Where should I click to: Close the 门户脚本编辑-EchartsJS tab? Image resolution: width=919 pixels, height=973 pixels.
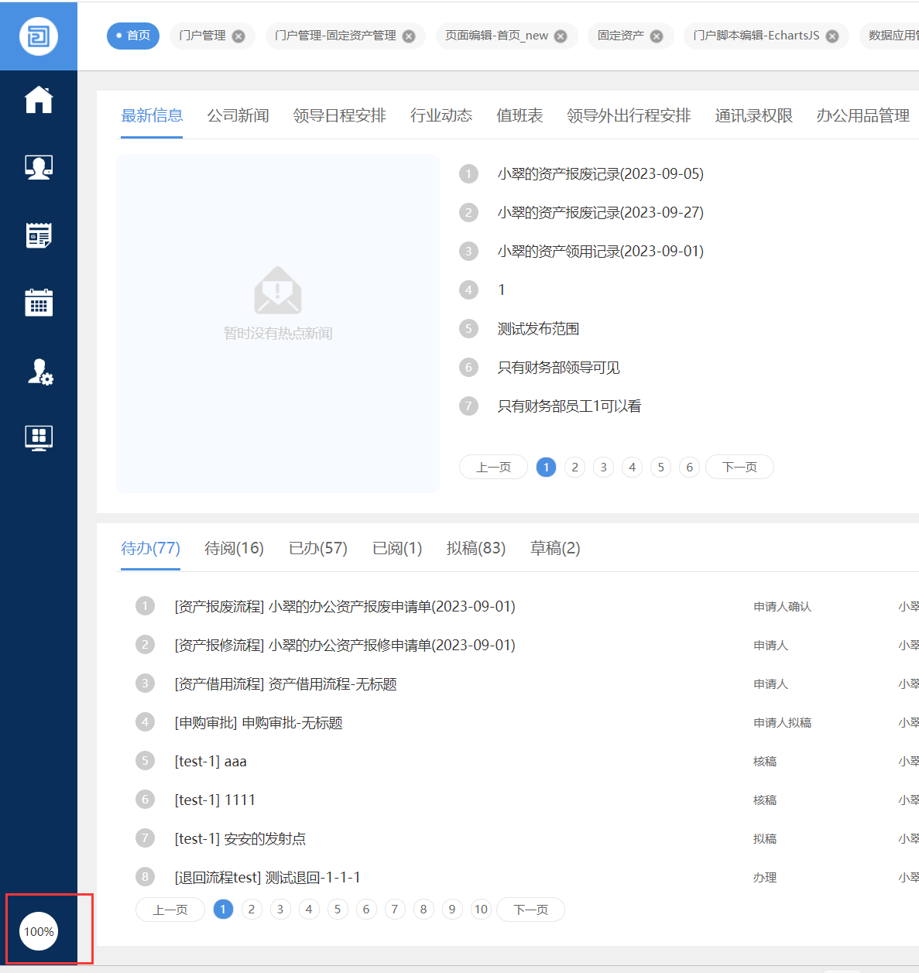[x=832, y=36]
